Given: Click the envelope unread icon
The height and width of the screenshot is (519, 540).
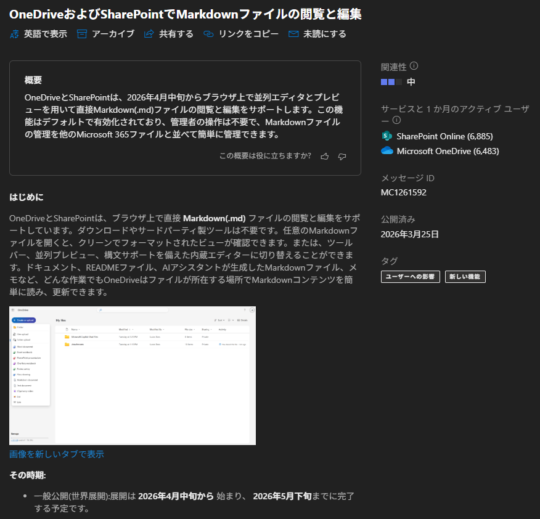Looking at the screenshot, I should [x=293, y=34].
